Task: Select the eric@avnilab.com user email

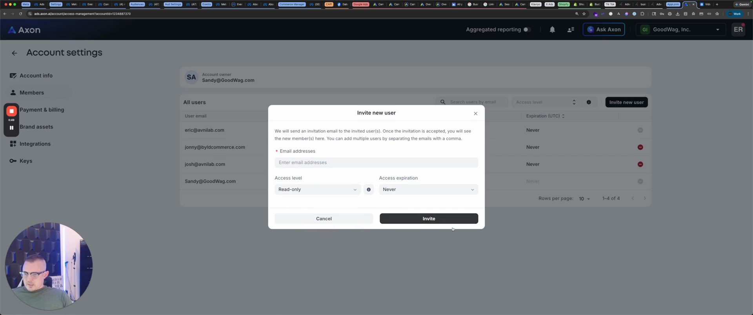Action: pos(204,130)
